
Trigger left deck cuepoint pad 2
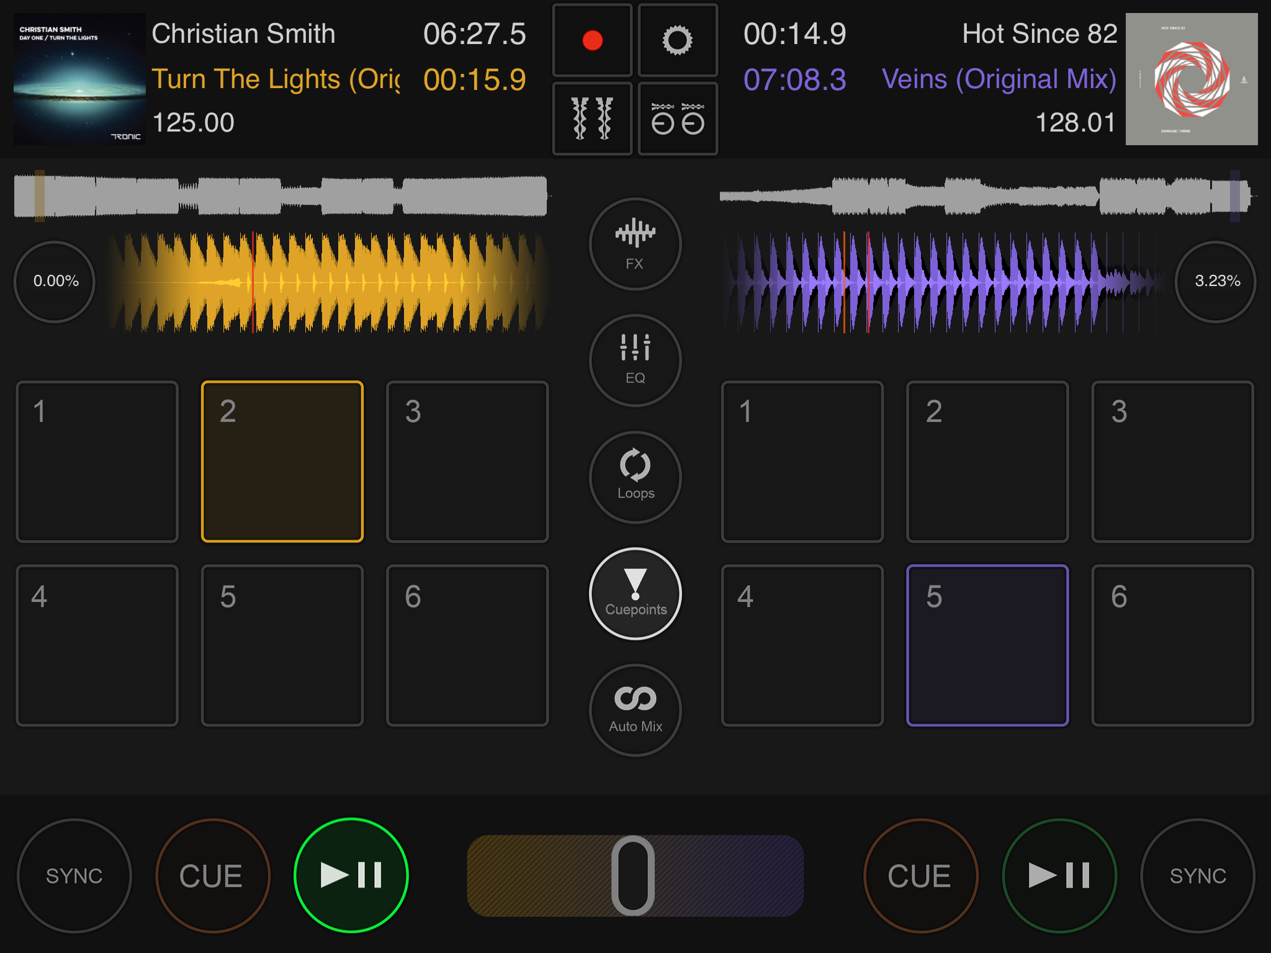click(x=282, y=462)
